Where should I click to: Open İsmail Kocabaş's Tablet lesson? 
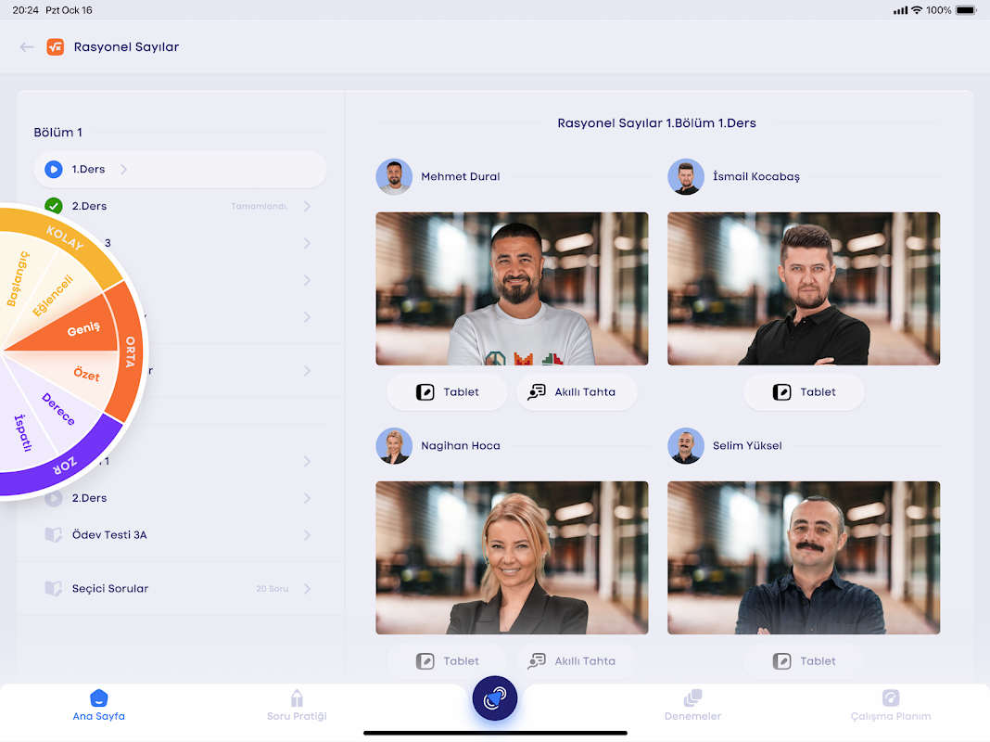pyautogui.click(x=804, y=392)
